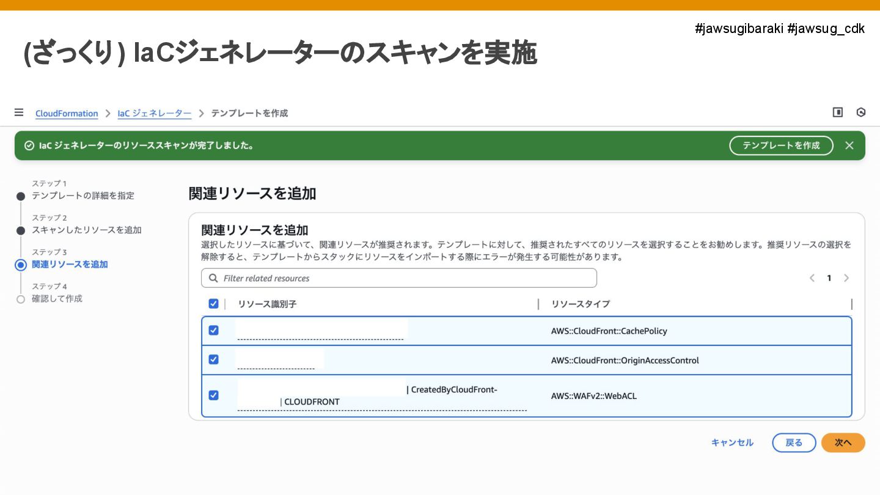Go to step スキャンしたリソースを追加

click(x=87, y=230)
